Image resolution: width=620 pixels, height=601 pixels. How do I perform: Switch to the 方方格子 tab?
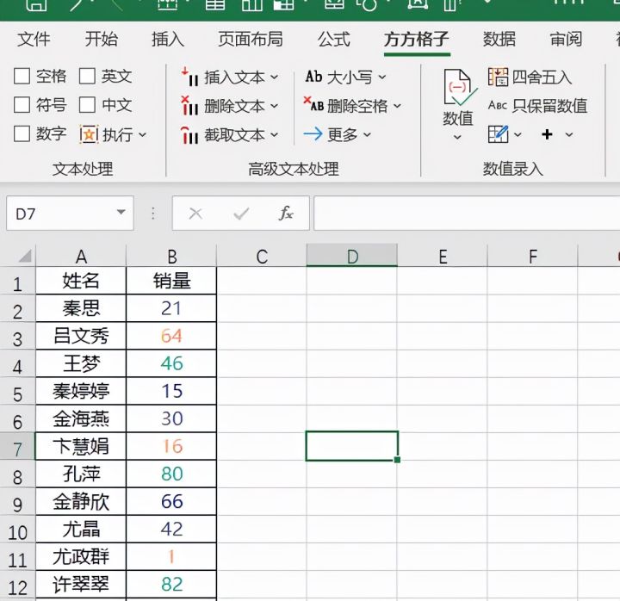point(417,39)
